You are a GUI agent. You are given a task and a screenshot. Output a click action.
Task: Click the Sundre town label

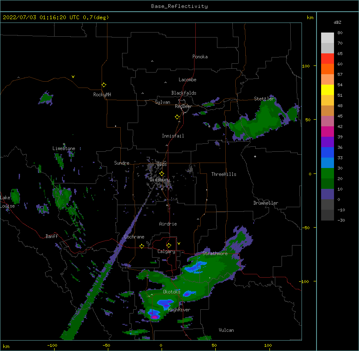tap(122, 163)
